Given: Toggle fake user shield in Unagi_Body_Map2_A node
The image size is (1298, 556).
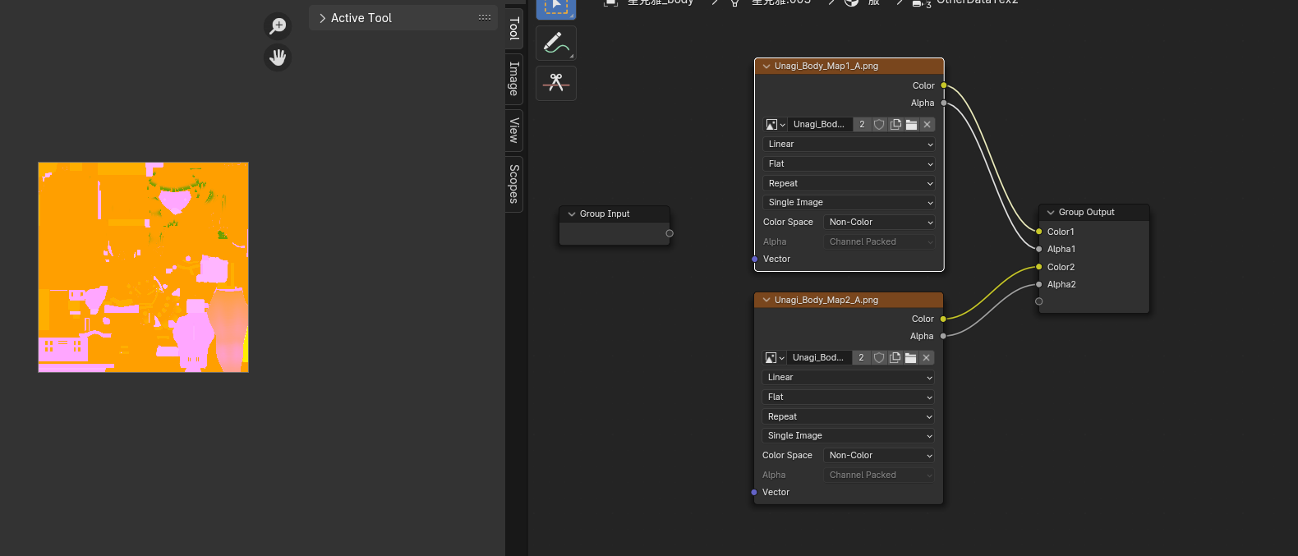Looking at the screenshot, I should pyautogui.click(x=878, y=358).
